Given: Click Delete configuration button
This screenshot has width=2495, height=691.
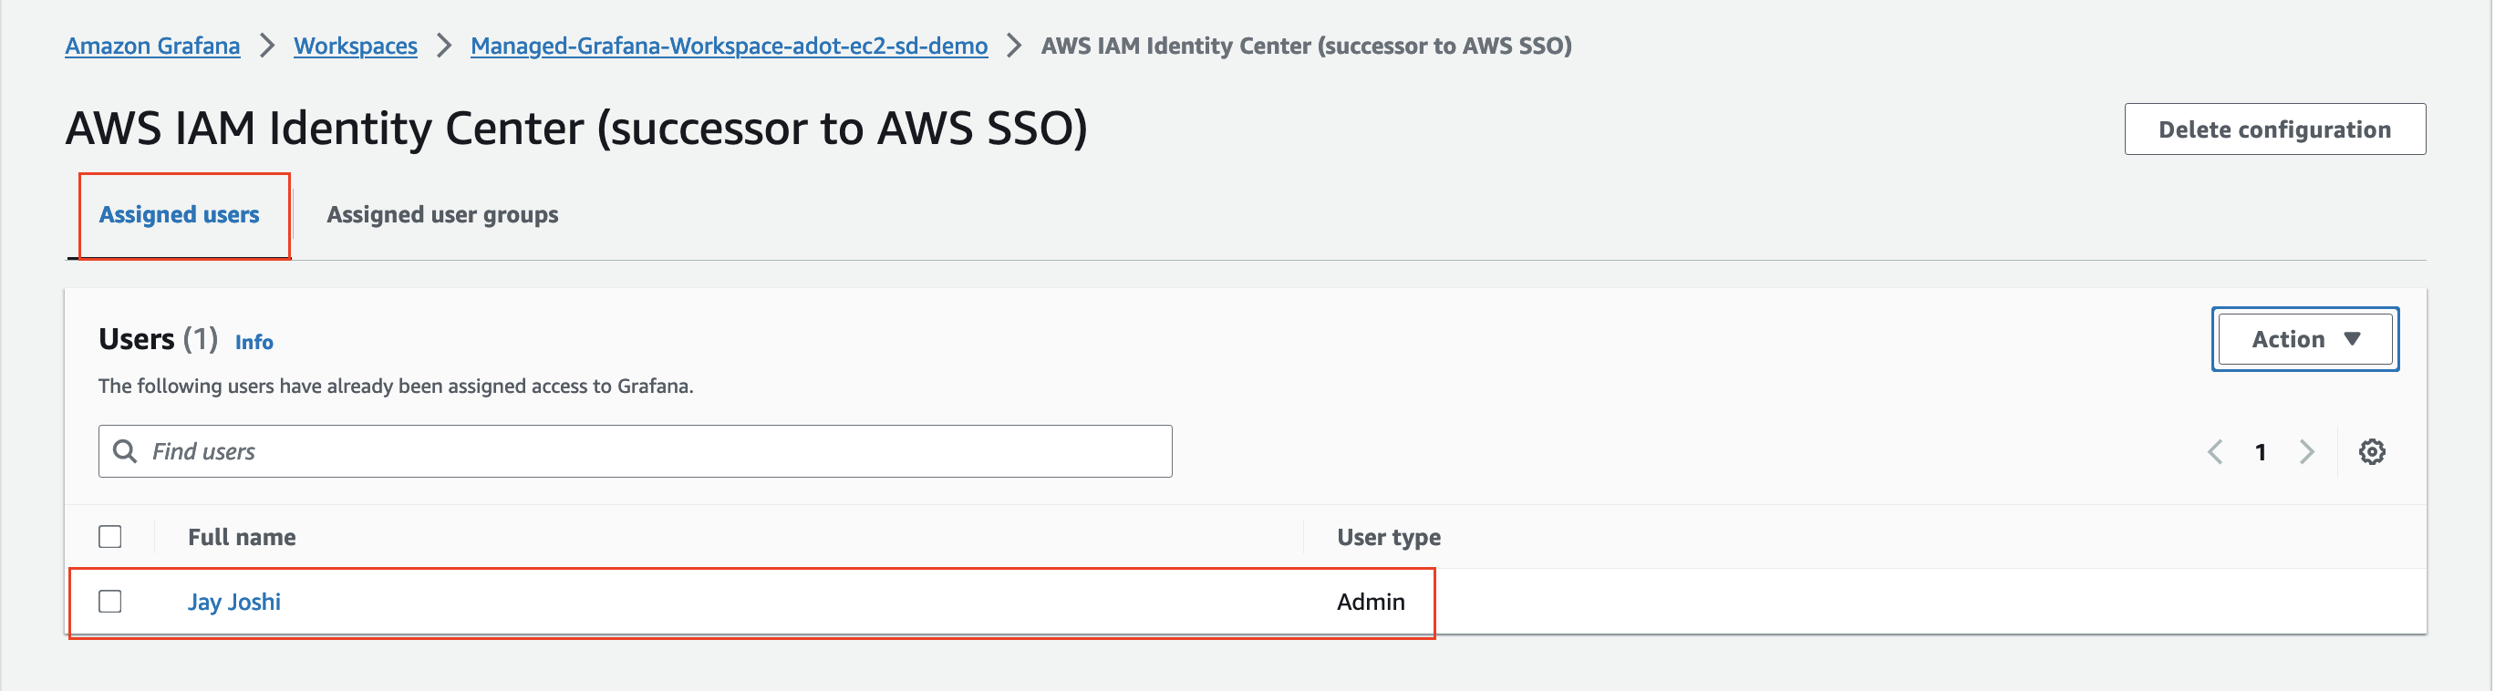Looking at the screenshot, I should tap(2277, 129).
